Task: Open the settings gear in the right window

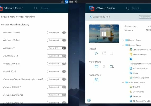Action: coord(89,100)
